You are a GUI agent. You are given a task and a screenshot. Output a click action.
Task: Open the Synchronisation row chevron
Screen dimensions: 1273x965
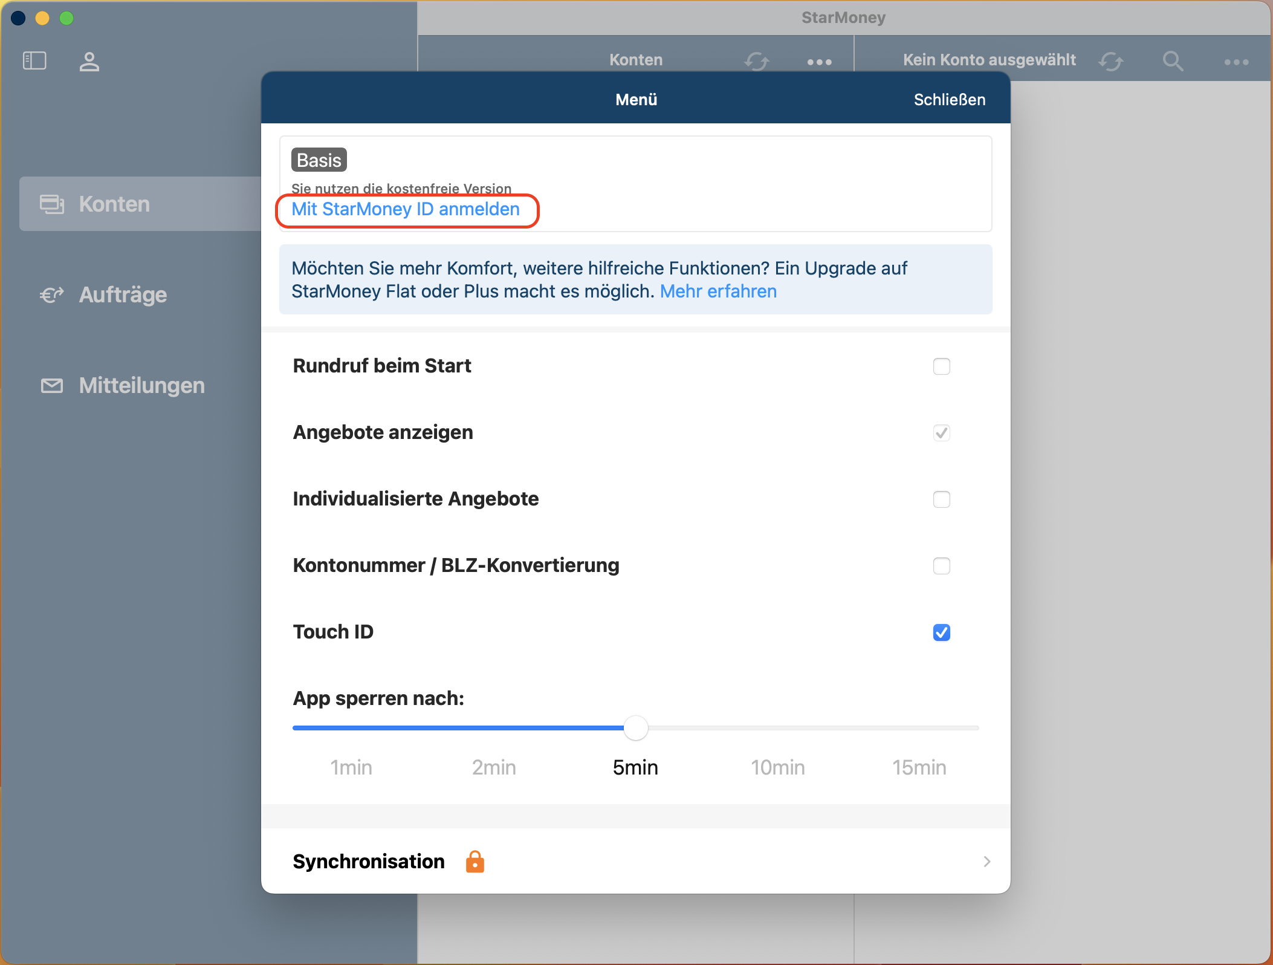point(986,861)
